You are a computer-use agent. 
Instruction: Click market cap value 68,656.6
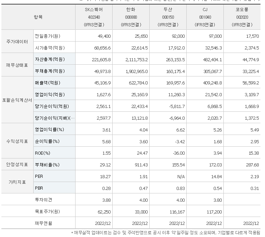103,48
